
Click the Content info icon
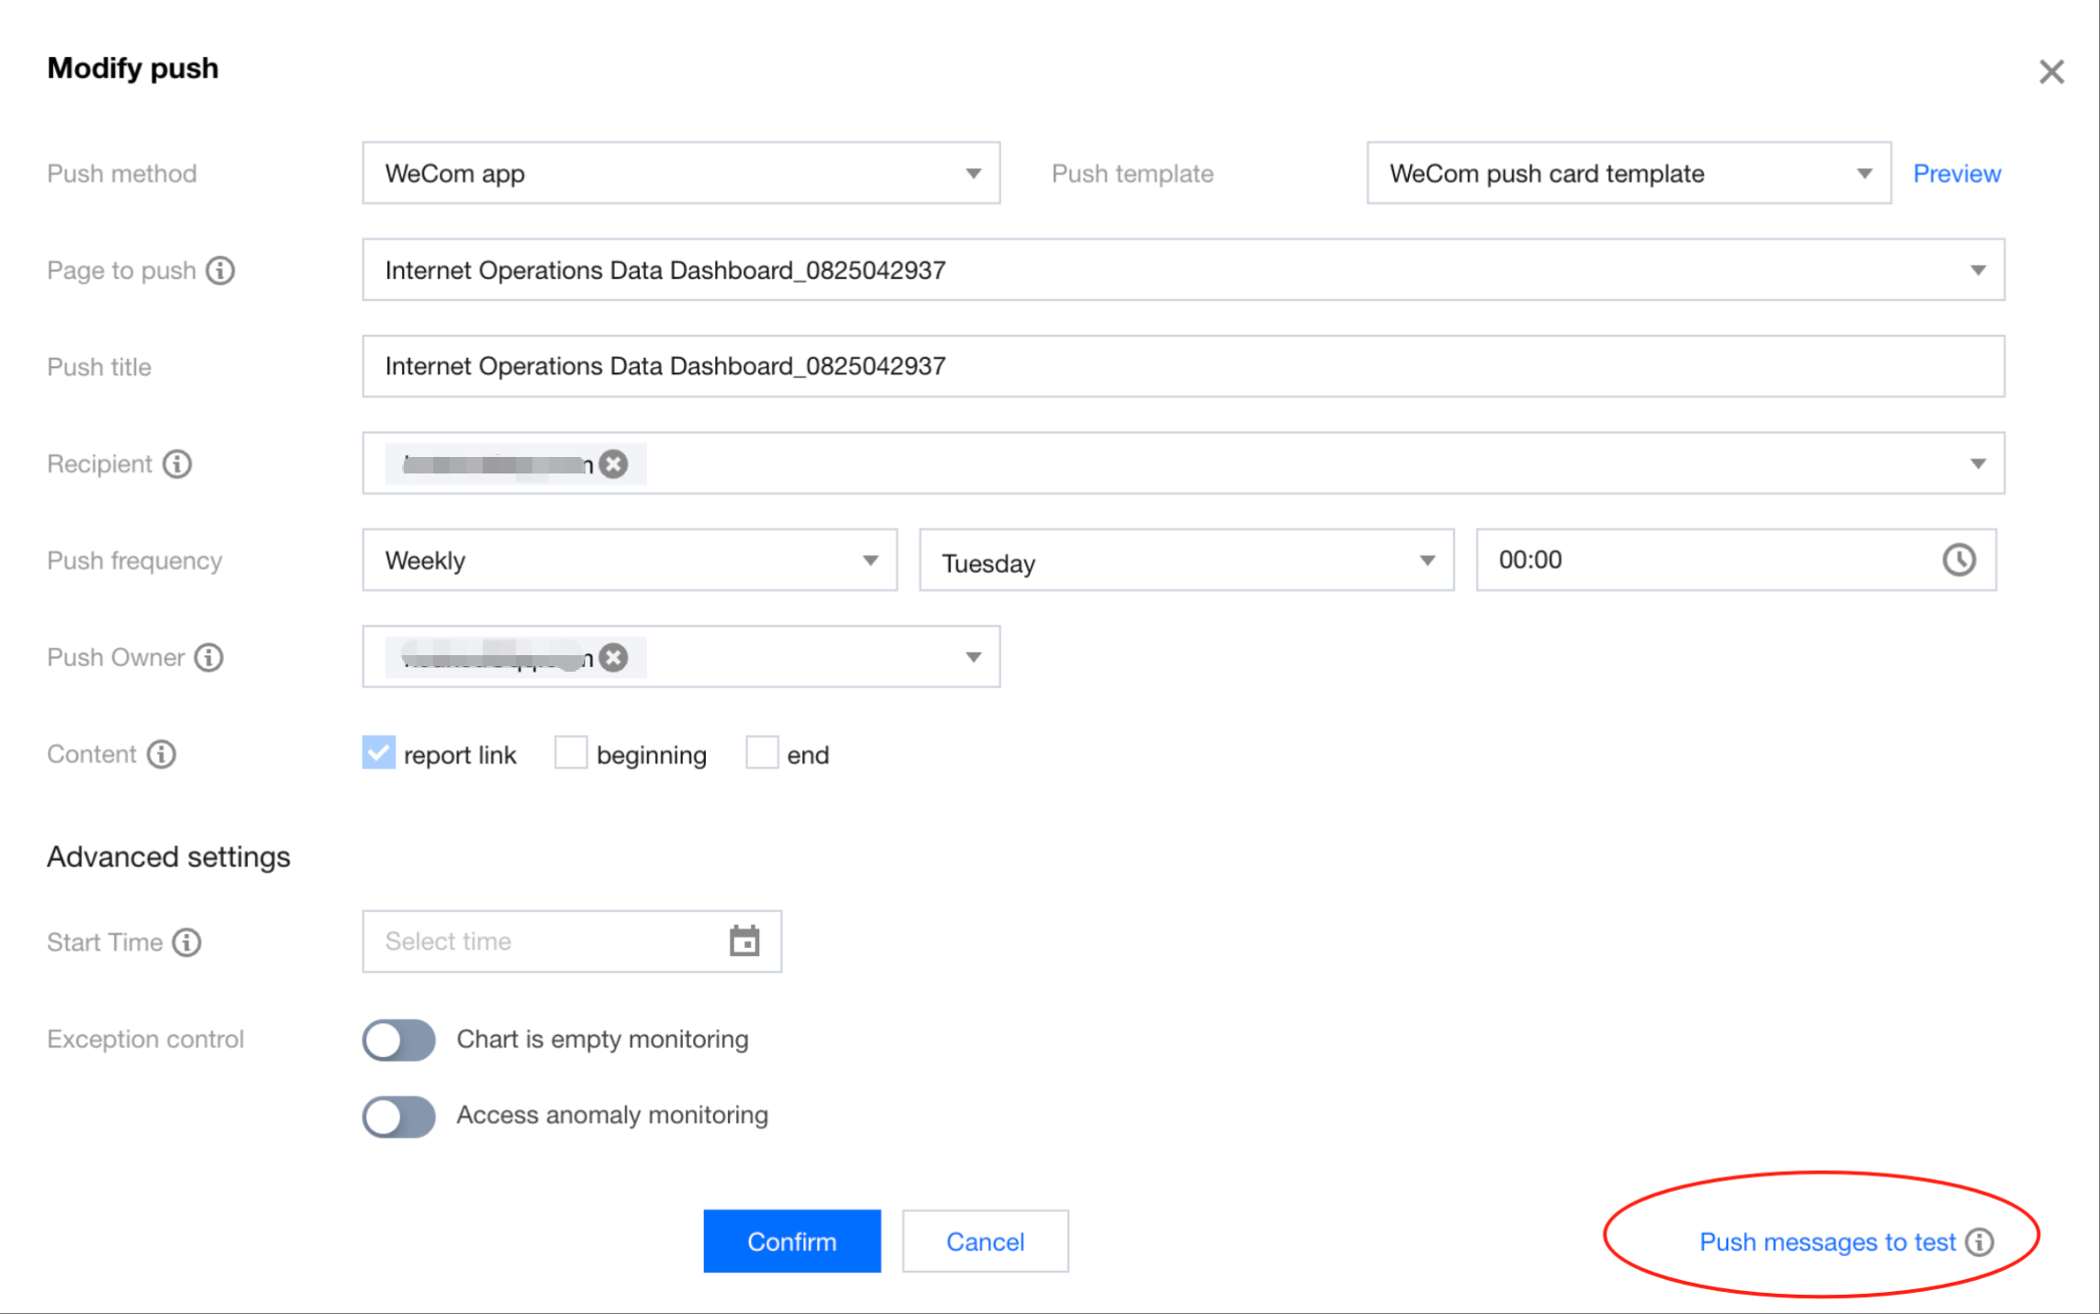162,754
